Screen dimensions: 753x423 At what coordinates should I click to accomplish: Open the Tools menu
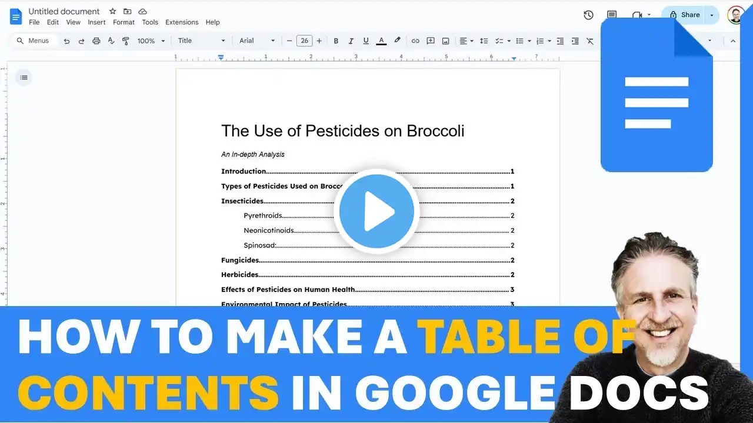pyautogui.click(x=150, y=22)
